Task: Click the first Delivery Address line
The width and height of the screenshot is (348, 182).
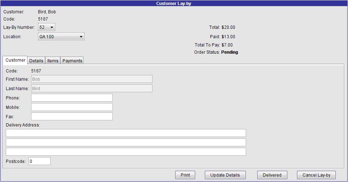Action: pyautogui.click(x=126, y=133)
